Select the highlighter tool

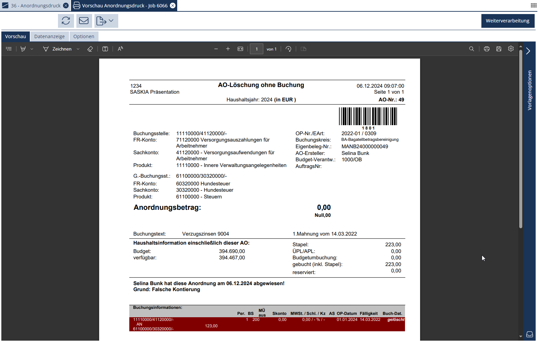[x=23, y=49]
